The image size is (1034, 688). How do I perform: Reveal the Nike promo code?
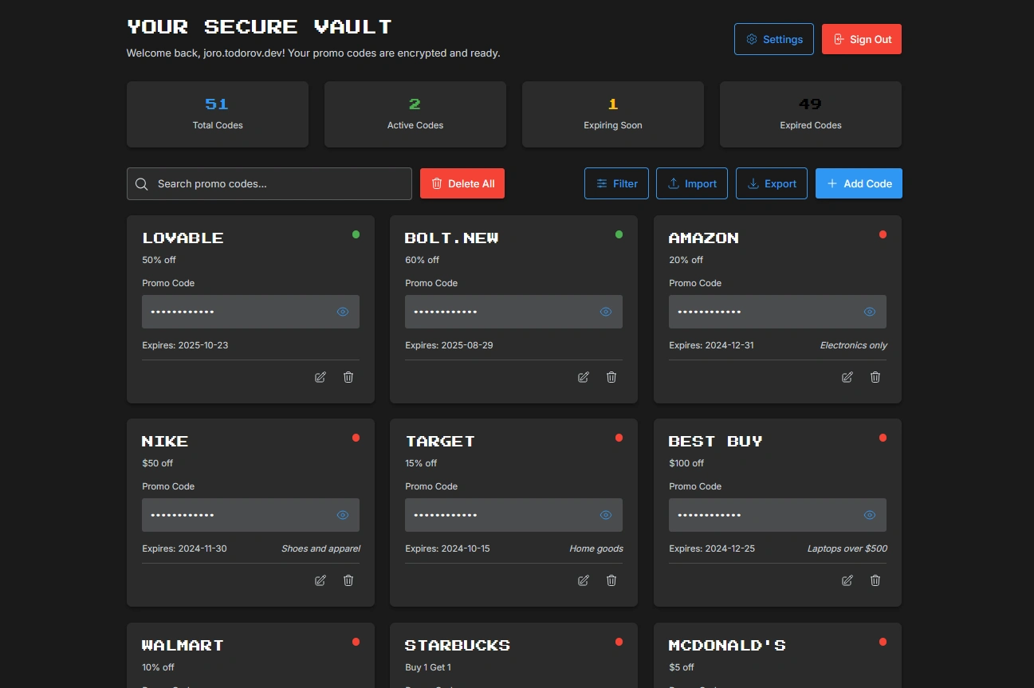tap(343, 515)
